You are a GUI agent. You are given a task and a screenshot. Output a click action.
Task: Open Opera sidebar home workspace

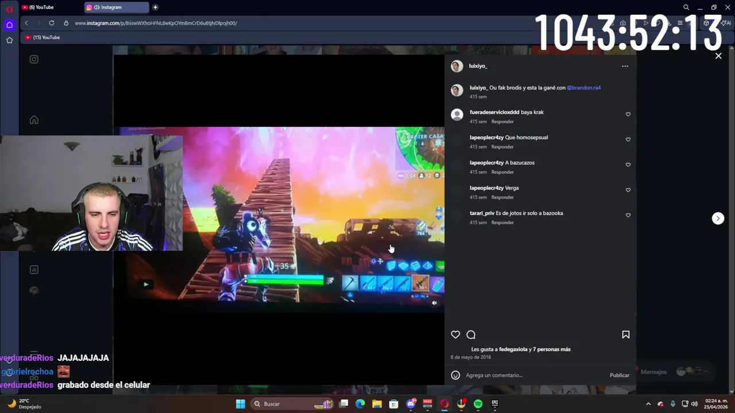coord(9,25)
